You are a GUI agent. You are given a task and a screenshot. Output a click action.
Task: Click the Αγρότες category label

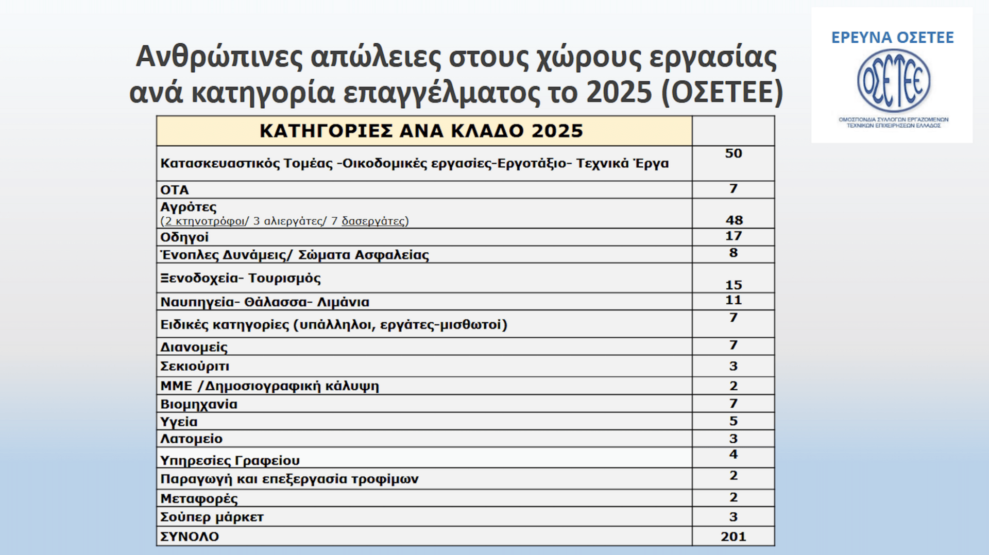189,207
